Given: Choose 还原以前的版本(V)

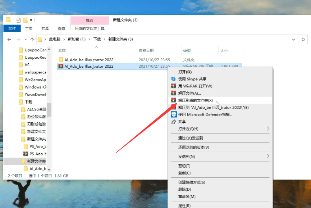Looking at the screenshot, I should [x=220, y=147].
